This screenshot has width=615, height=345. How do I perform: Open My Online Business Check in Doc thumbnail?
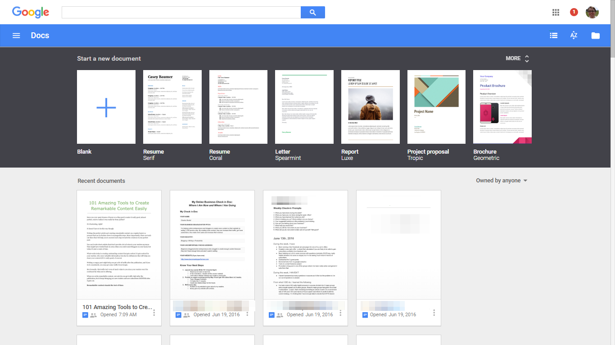(x=212, y=245)
